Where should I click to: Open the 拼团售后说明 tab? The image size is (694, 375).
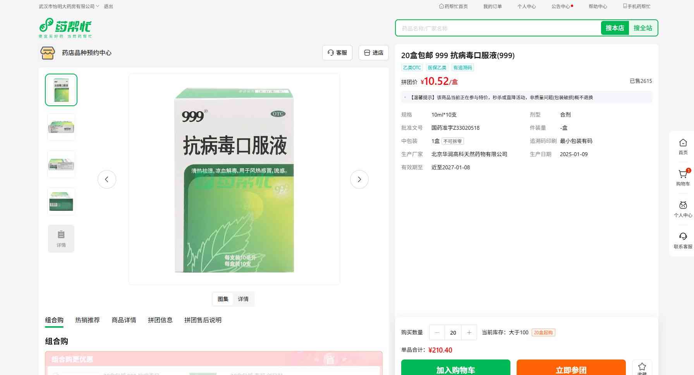pos(203,320)
